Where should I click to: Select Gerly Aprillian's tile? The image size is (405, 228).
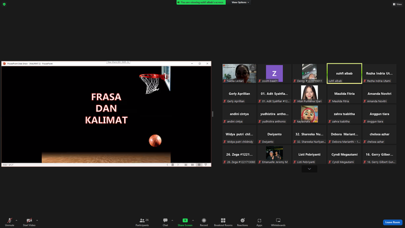coord(239,94)
